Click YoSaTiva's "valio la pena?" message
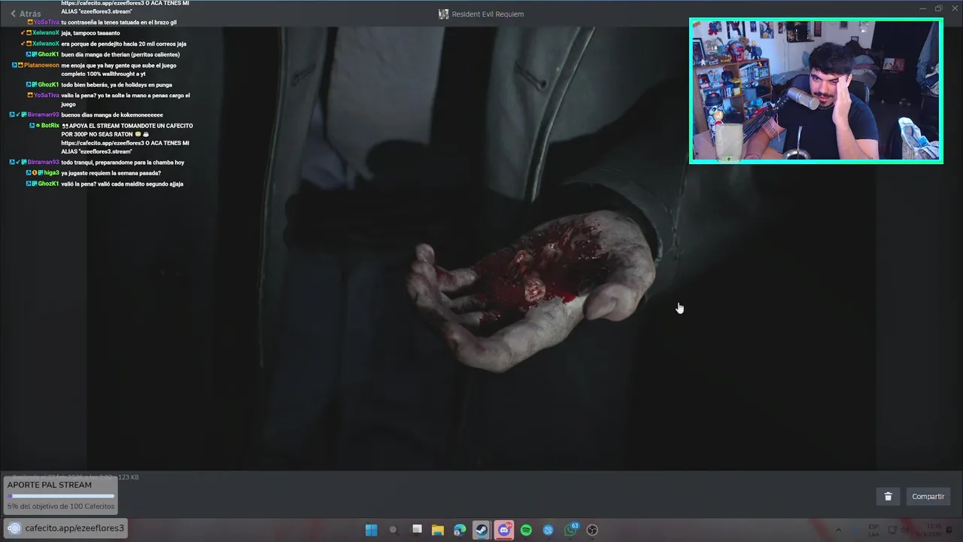This screenshot has width=963, height=542. coord(126,99)
